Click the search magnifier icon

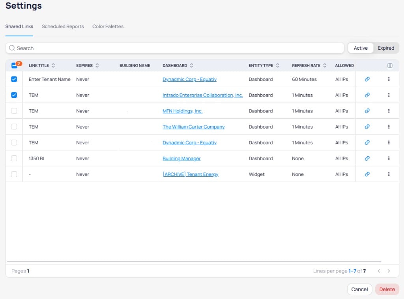click(x=12, y=48)
